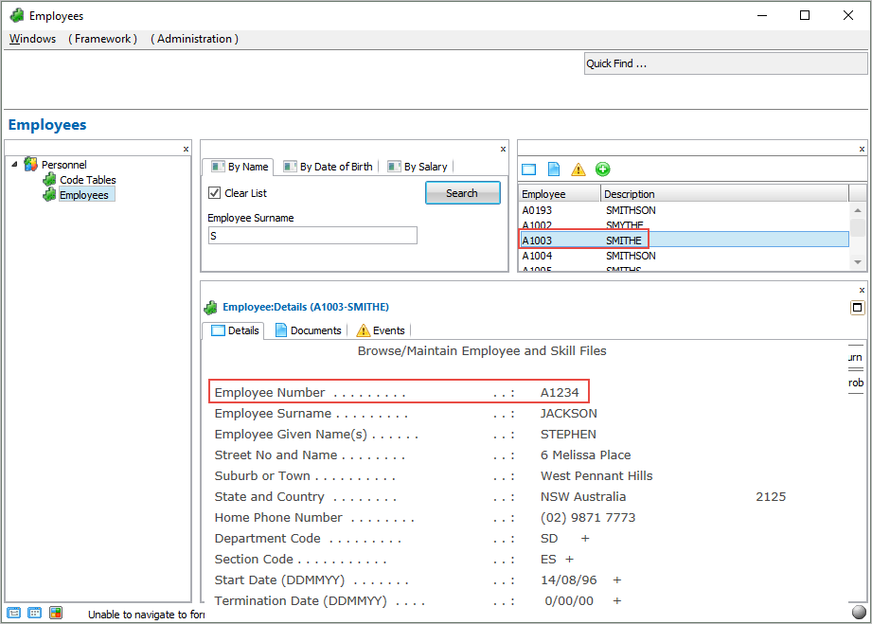The height and width of the screenshot is (624, 872).
Task: Open the Documents tab in Employee Details
Action: tap(308, 330)
